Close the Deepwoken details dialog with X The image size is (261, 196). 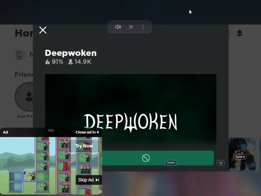43,30
